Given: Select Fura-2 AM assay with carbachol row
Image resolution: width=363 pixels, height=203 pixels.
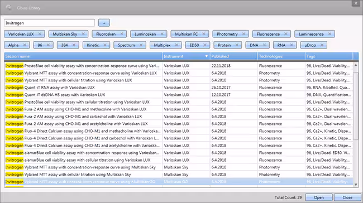Looking at the screenshot, I should (x=179, y=117).
